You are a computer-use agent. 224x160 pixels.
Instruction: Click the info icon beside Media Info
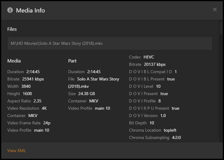click(10, 10)
